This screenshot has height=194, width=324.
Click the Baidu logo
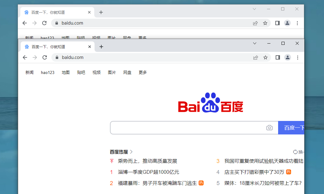[x=211, y=103]
